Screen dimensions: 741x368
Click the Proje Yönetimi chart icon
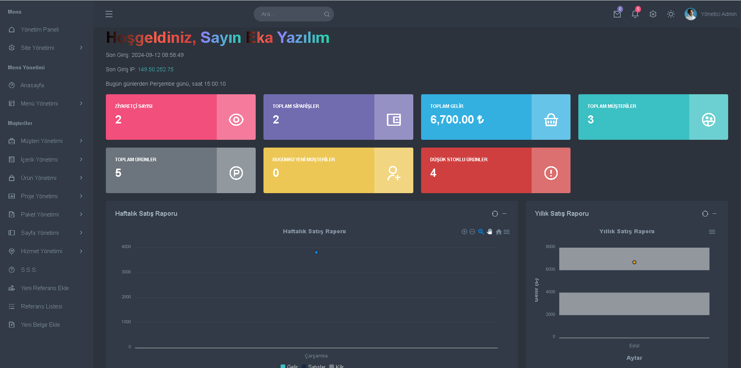pos(12,196)
